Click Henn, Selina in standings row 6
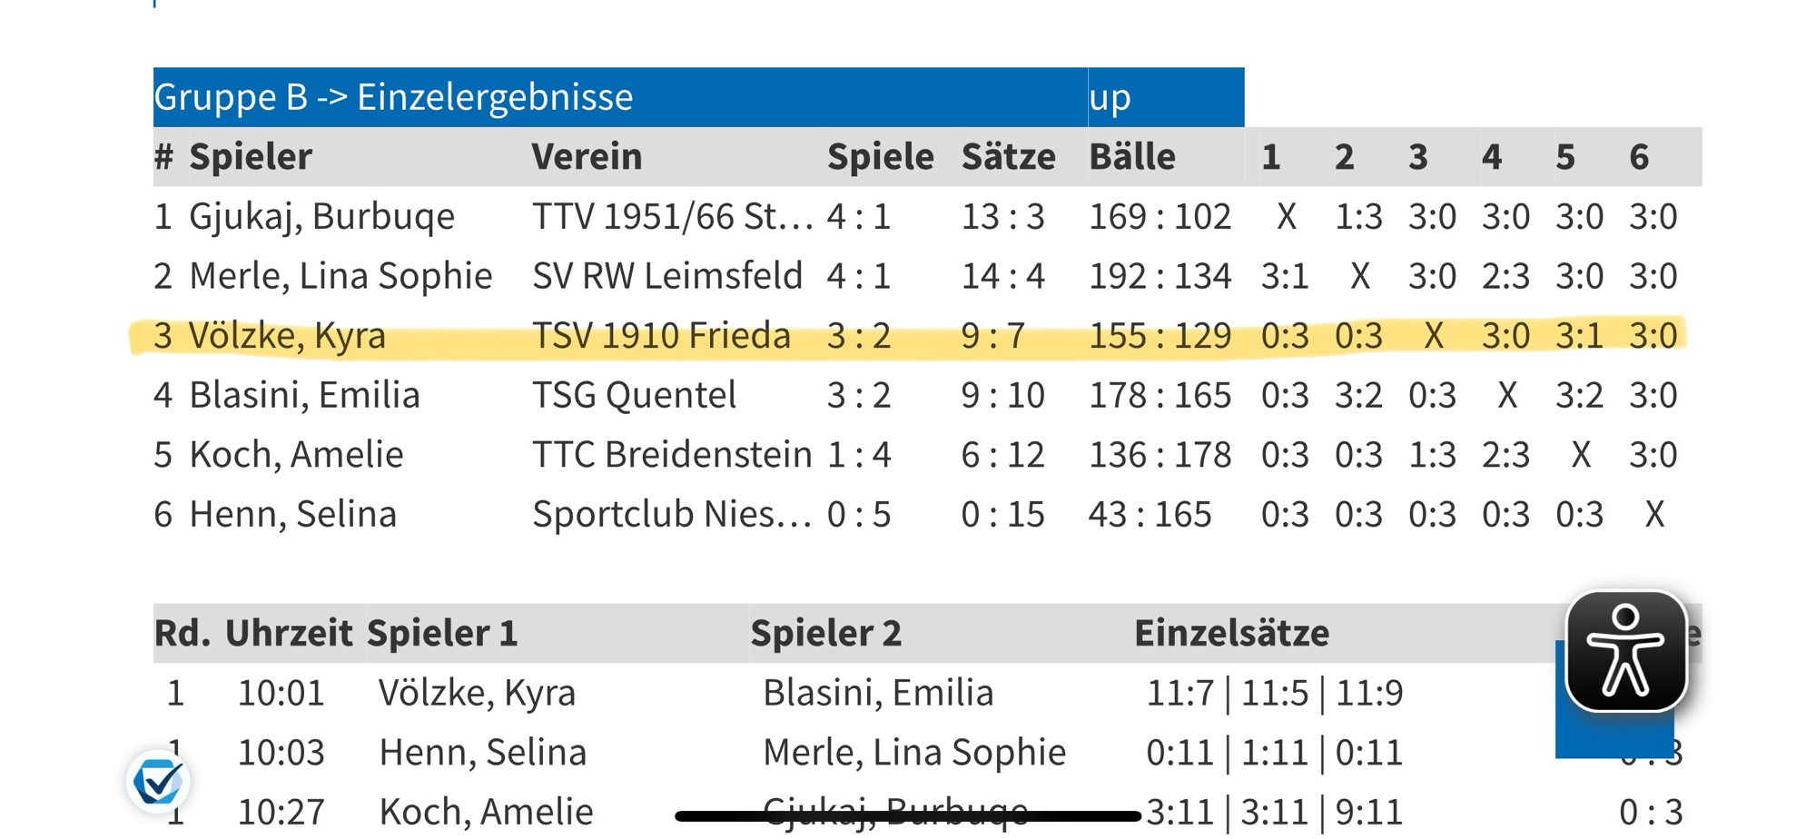The height and width of the screenshot is (839, 1816). click(292, 514)
